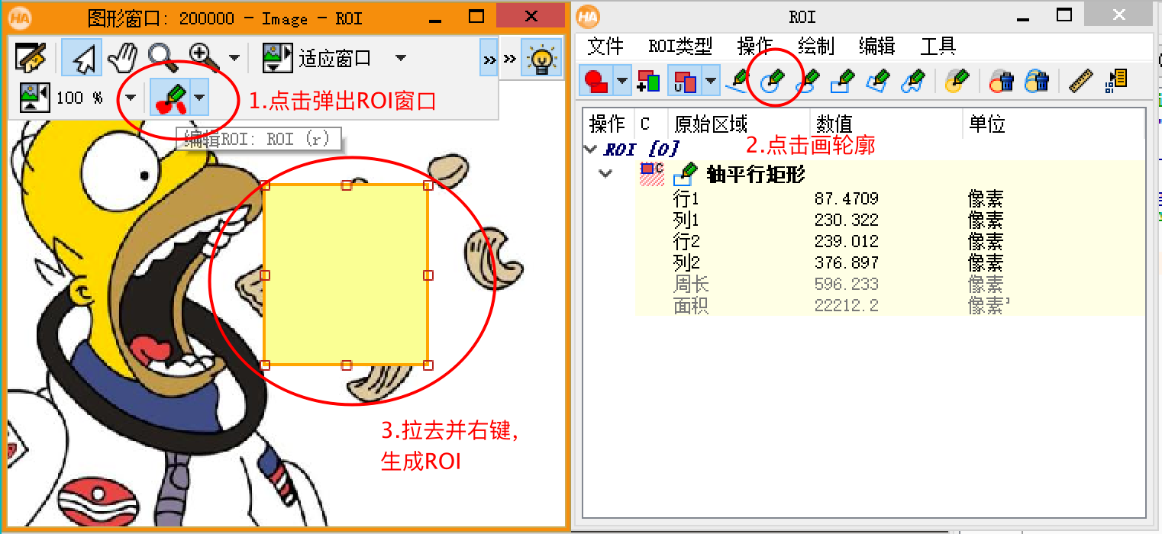Click the 单位 column header
Screen dimensions: 1162x534
pos(1054,124)
